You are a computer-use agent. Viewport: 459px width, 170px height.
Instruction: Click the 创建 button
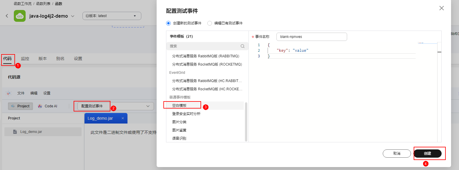coord(427,154)
